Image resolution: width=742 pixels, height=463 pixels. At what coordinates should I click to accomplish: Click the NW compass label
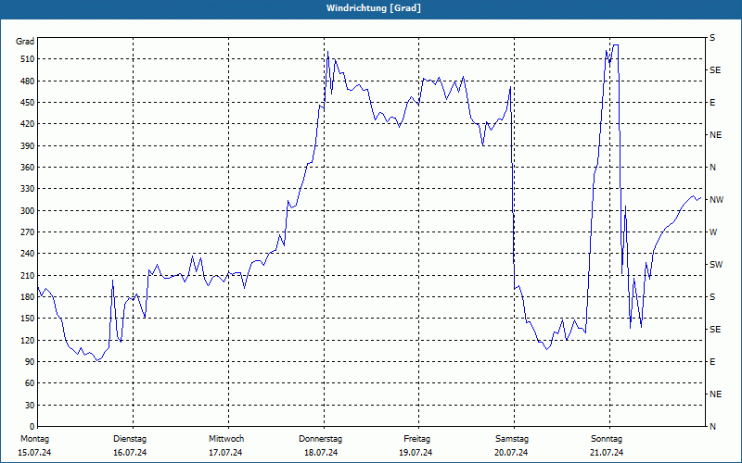click(716, 200)
